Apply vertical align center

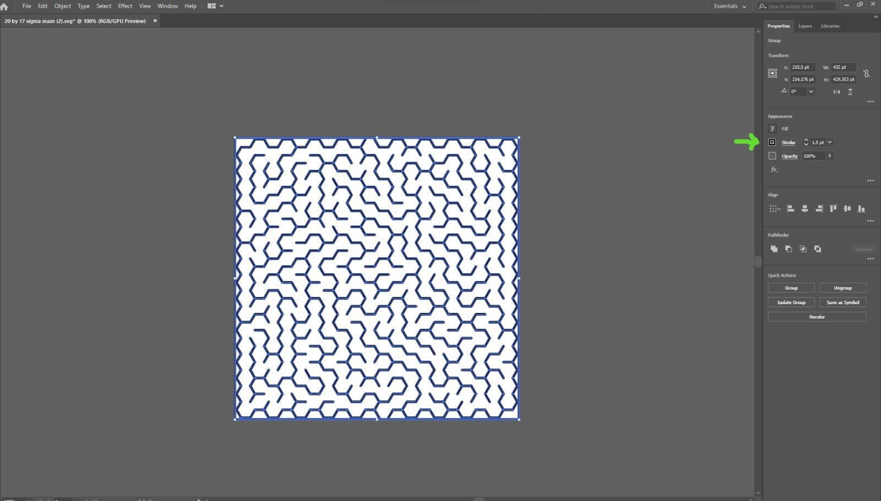(x=847, y=208)
